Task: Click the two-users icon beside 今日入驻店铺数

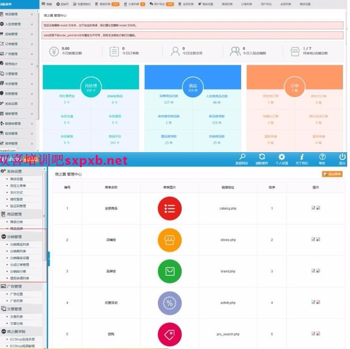Action: (235, 51)
